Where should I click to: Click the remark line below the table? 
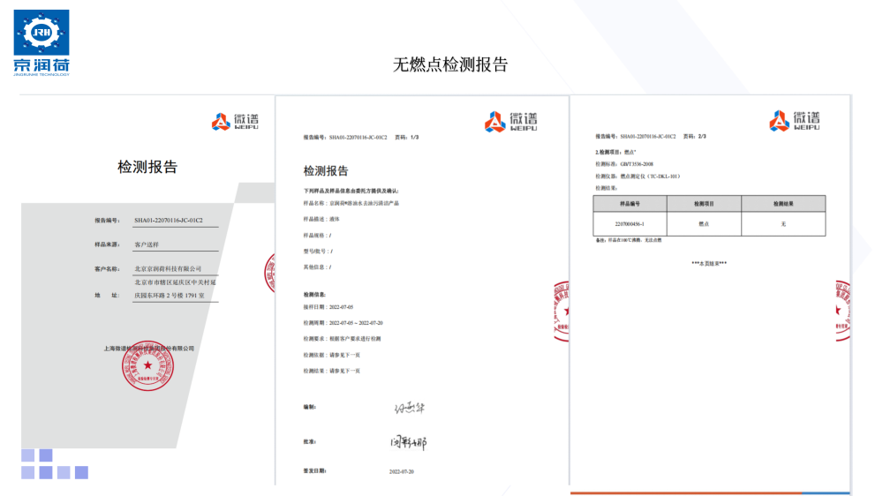pos(629,240)
